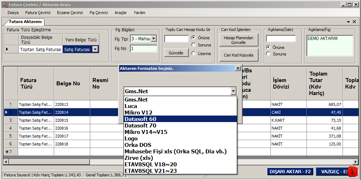Pick Mikro V14~V15 format option
The width and height of the screenshot is (361, 180).
(180, 132)
